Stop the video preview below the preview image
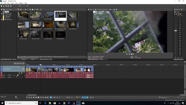This screenshot has width=186, height=105. click(132, 54)
